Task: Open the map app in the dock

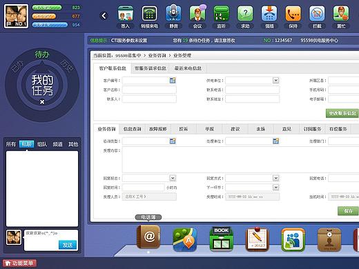Action: click(185, 239)
